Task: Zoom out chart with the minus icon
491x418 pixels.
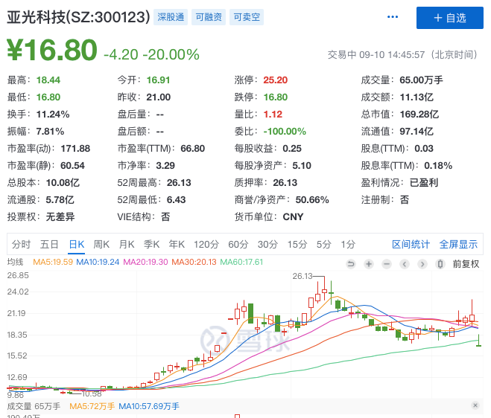Action: 387,264
